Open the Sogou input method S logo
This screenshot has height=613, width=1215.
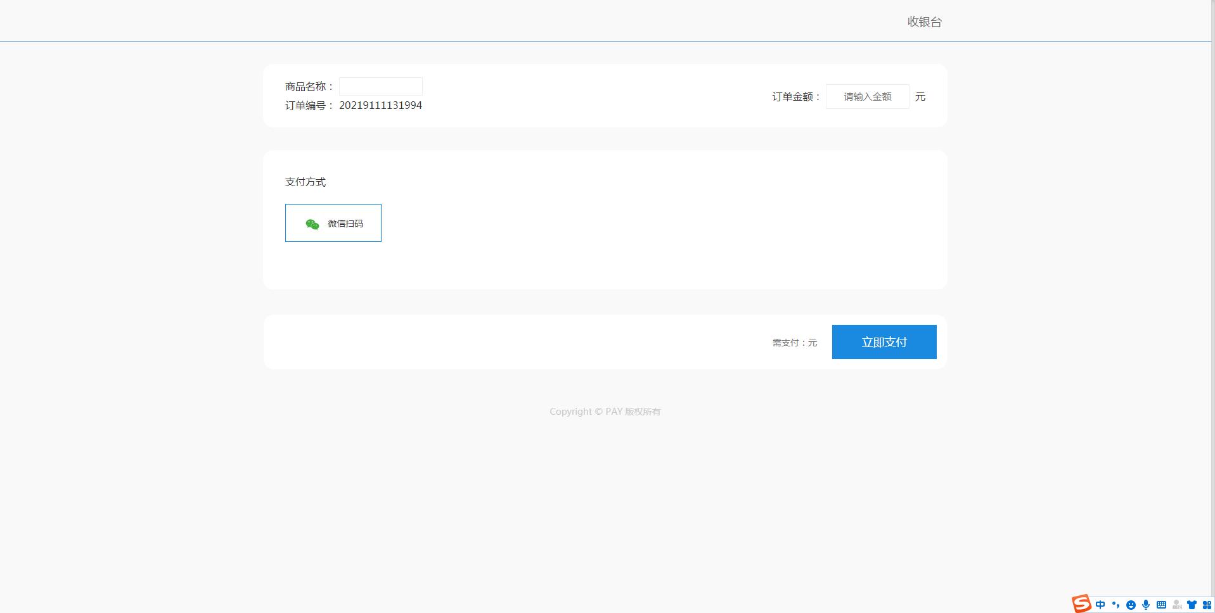tap(1081, 604)
